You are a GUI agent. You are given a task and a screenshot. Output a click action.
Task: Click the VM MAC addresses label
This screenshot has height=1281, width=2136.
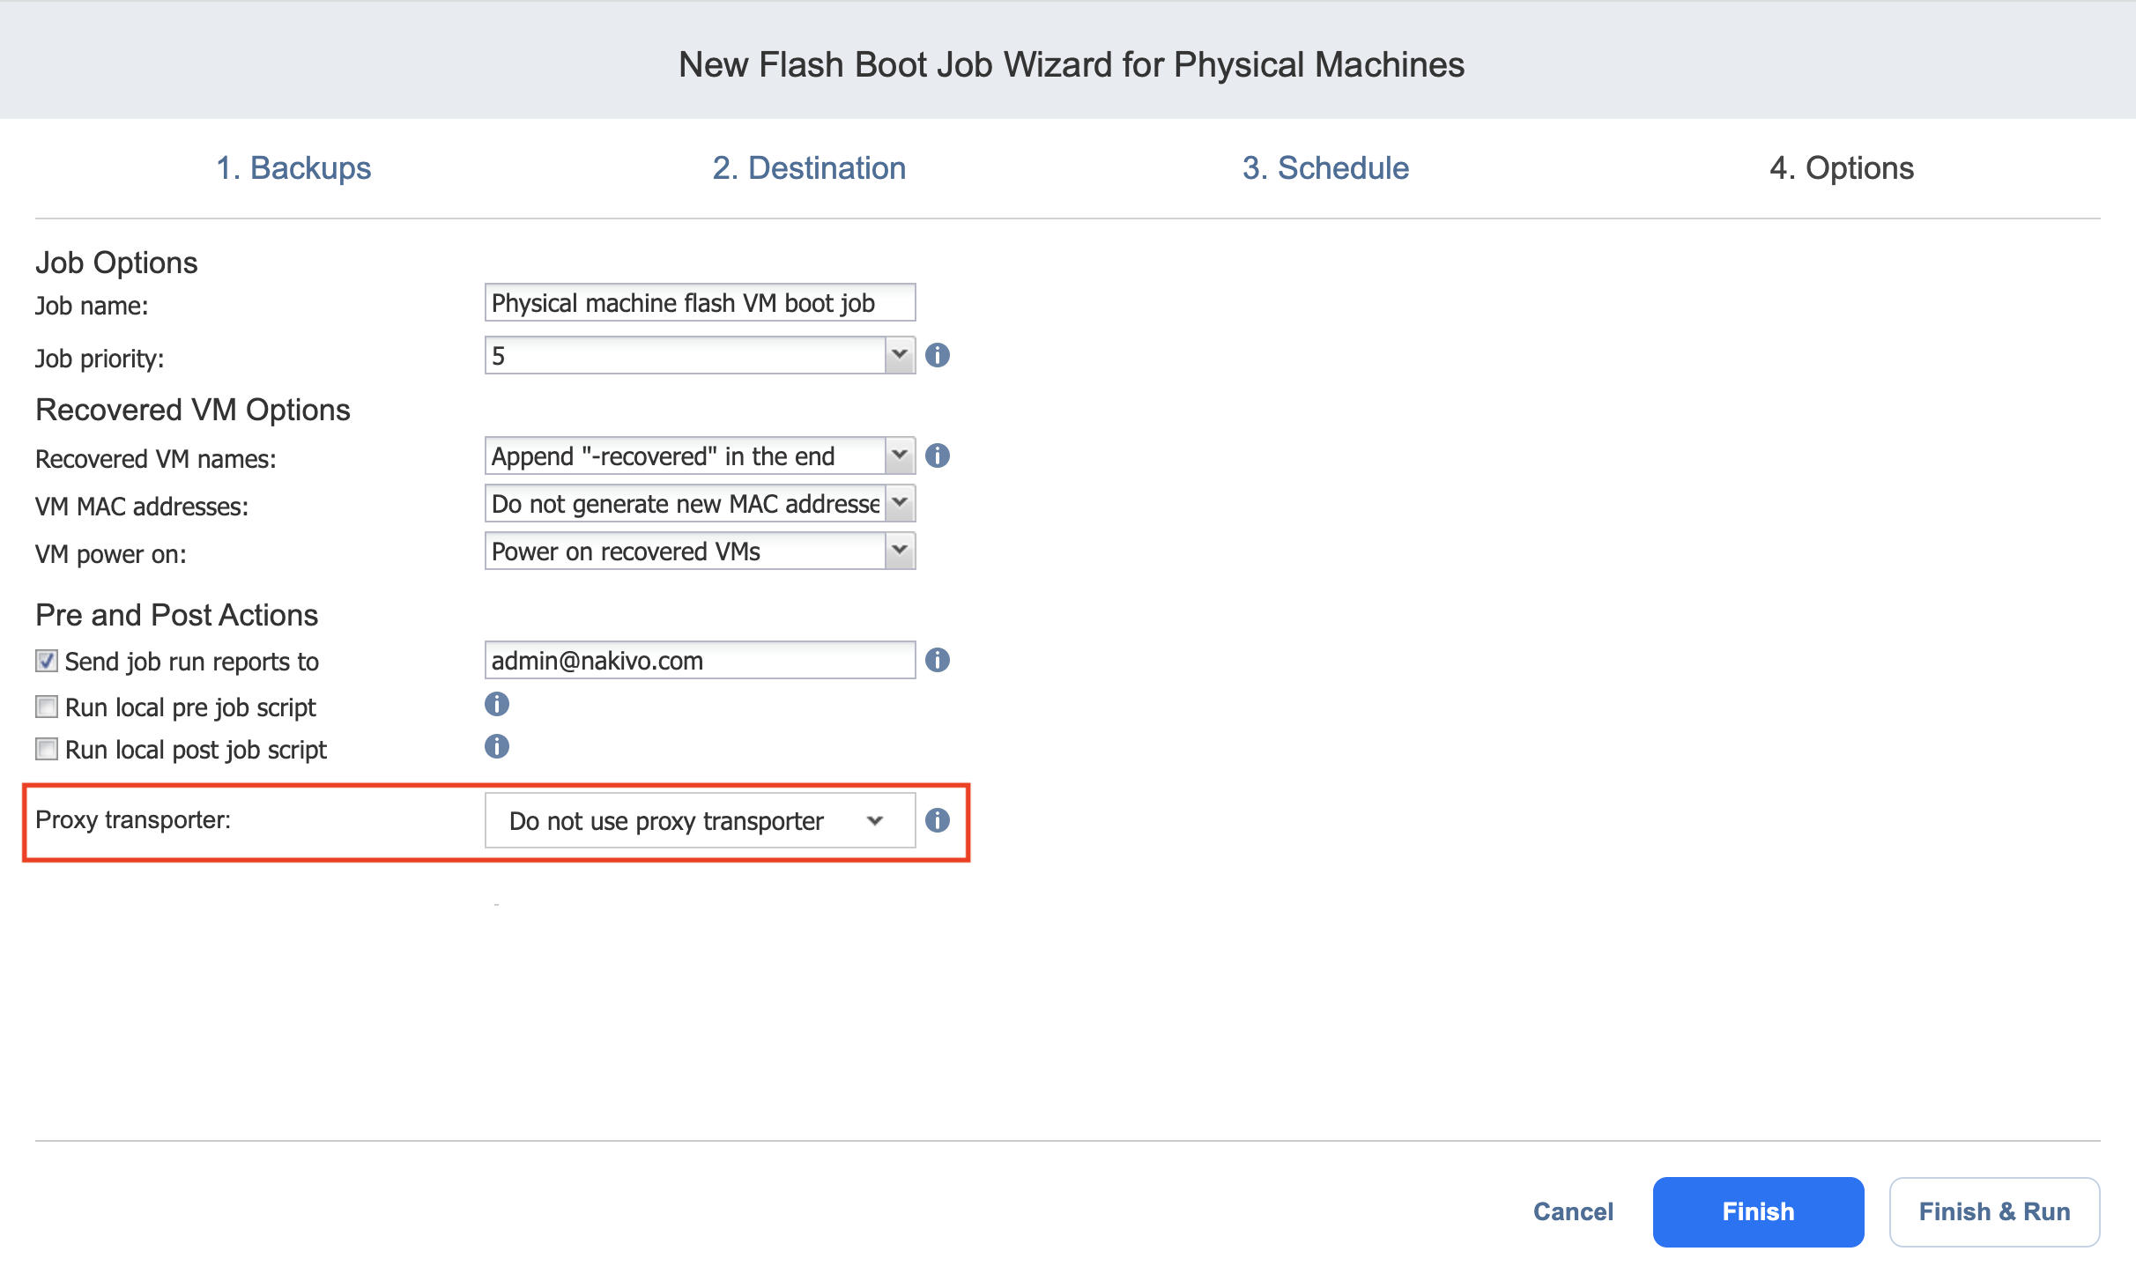[142, 507]
